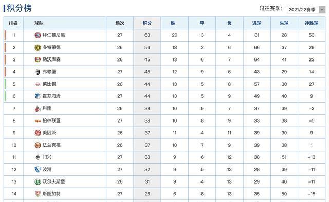
Task: Click the Köln club crest
Action: (38, 108)
